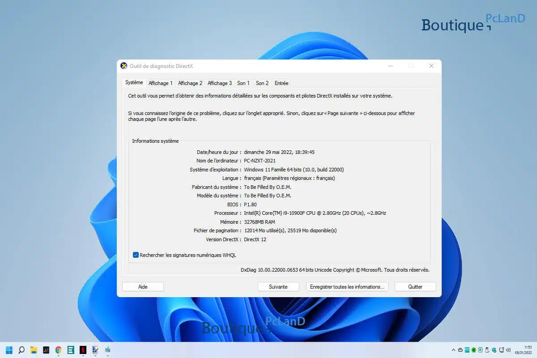Viewport: 537px width, 358px height.
Task: Click Enregistrer toutes les informations button
Action: point(347,287)
